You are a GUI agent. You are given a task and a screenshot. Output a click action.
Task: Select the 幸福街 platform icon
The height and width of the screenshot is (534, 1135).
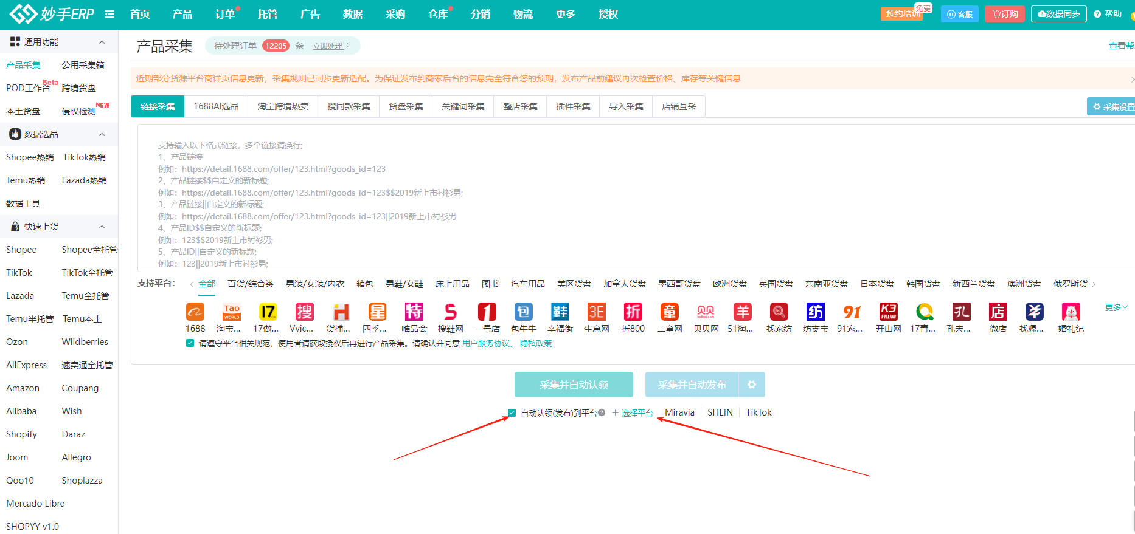(560, 312)
